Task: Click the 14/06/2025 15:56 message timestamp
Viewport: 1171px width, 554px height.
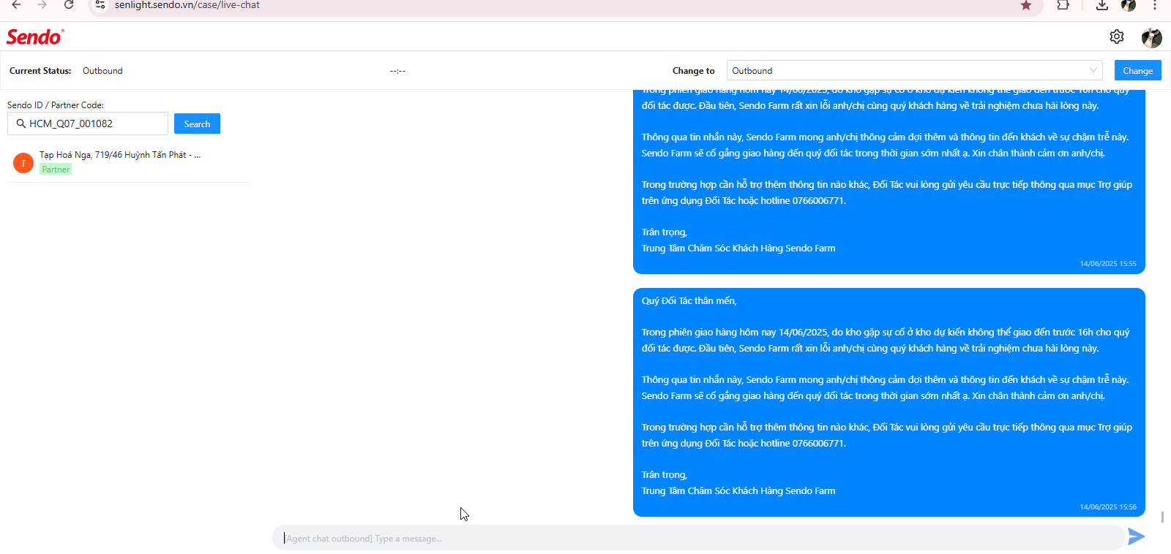Action: click(x=1108, y=506)
